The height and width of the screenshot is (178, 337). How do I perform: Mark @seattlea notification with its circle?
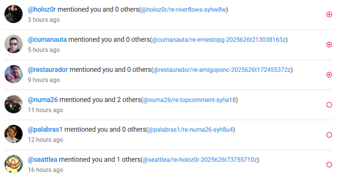coord(329,165)
